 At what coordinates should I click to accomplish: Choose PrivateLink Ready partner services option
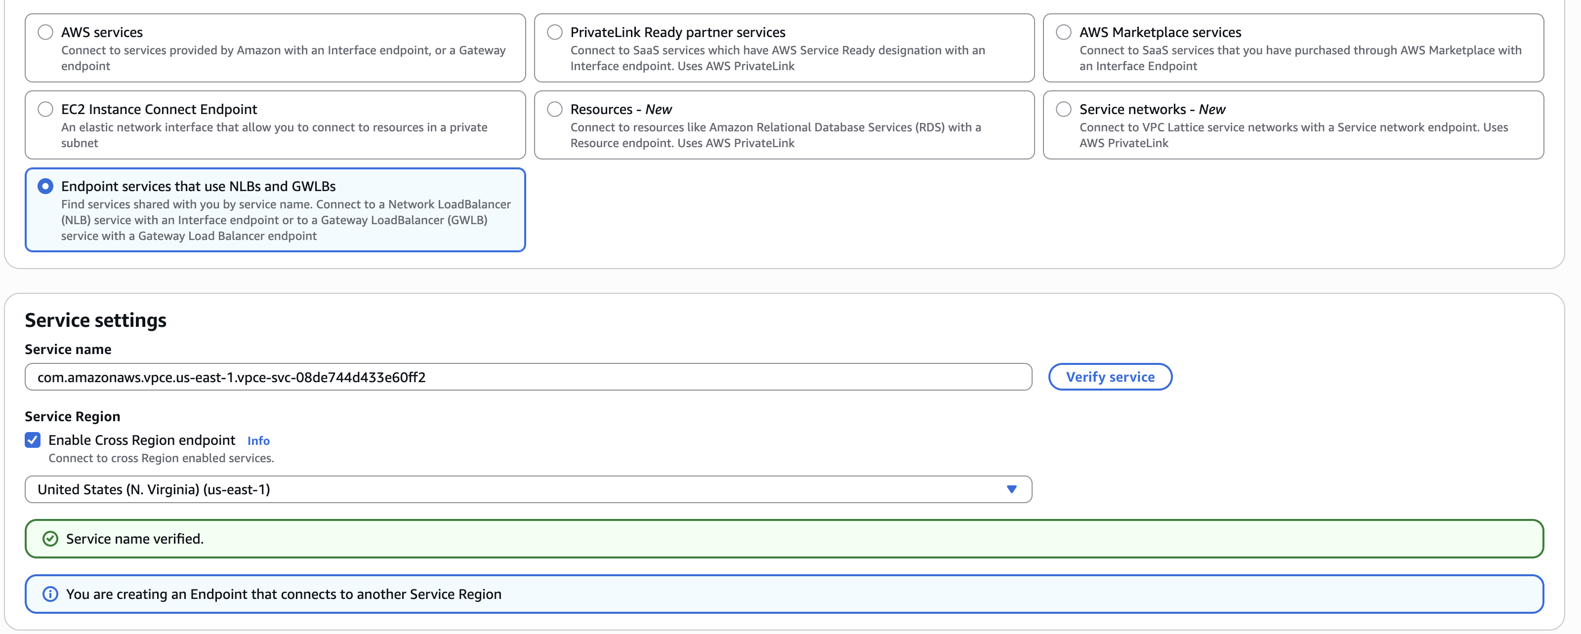[x=554, y=32]
